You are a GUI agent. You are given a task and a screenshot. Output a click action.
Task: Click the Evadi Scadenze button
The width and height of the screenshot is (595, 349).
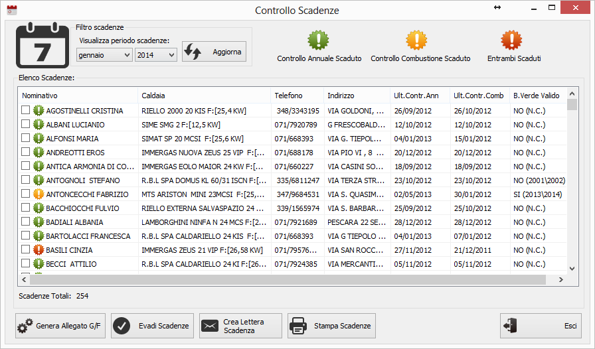pyautogui.click(x=152, y=326)
